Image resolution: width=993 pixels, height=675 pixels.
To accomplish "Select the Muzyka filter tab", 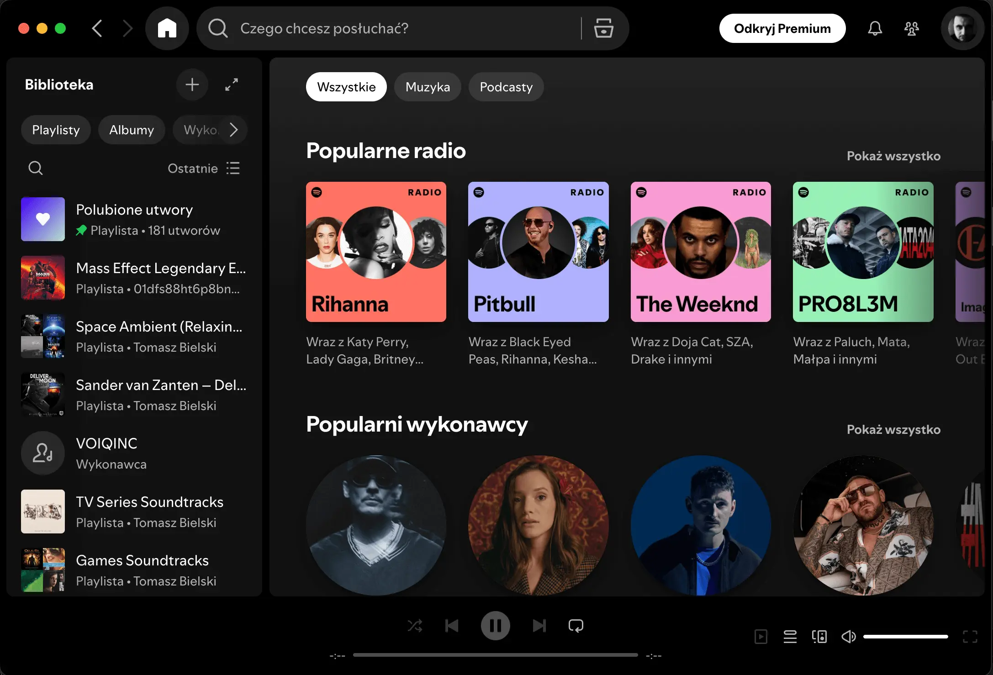I will pyautogui.click(x=428, y=86).
